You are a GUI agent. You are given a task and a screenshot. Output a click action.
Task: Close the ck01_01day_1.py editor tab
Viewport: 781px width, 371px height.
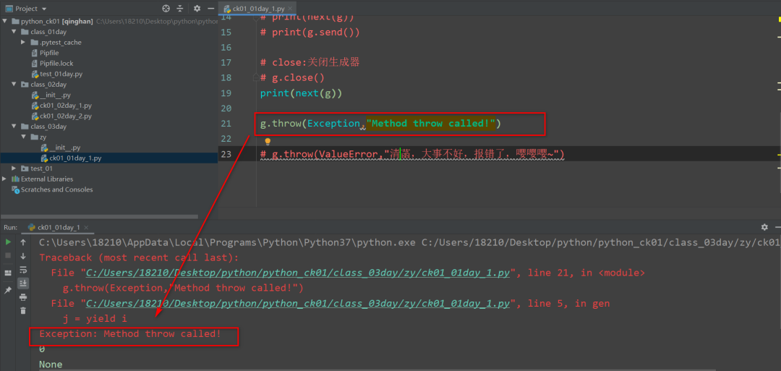coord(290,9)
